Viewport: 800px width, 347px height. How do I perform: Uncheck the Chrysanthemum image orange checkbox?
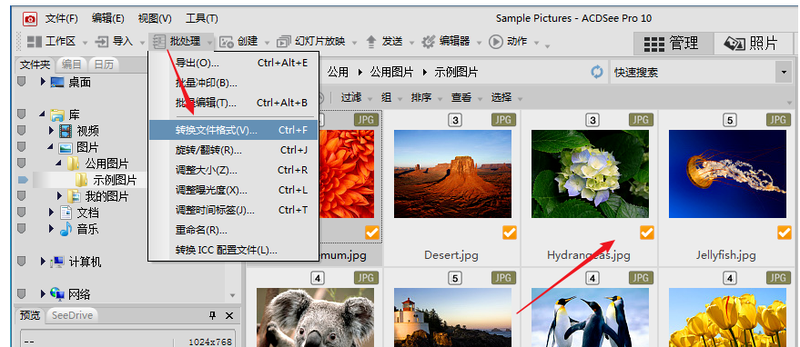(372, 233)
